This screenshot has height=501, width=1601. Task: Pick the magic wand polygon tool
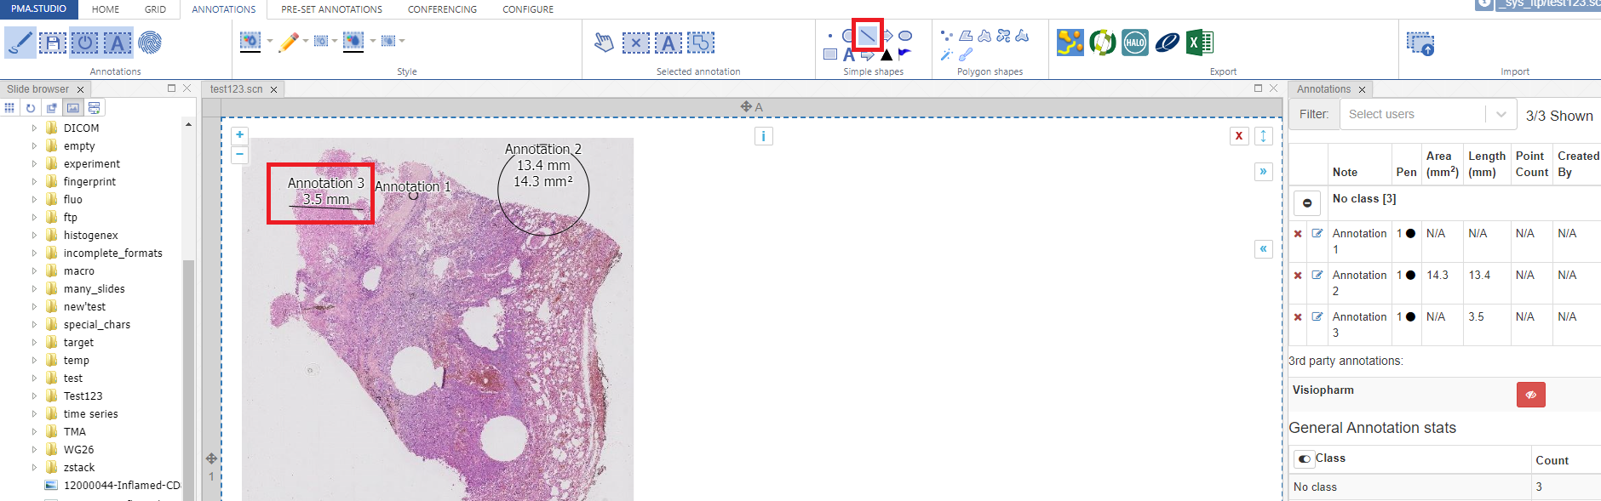[946, 54]
